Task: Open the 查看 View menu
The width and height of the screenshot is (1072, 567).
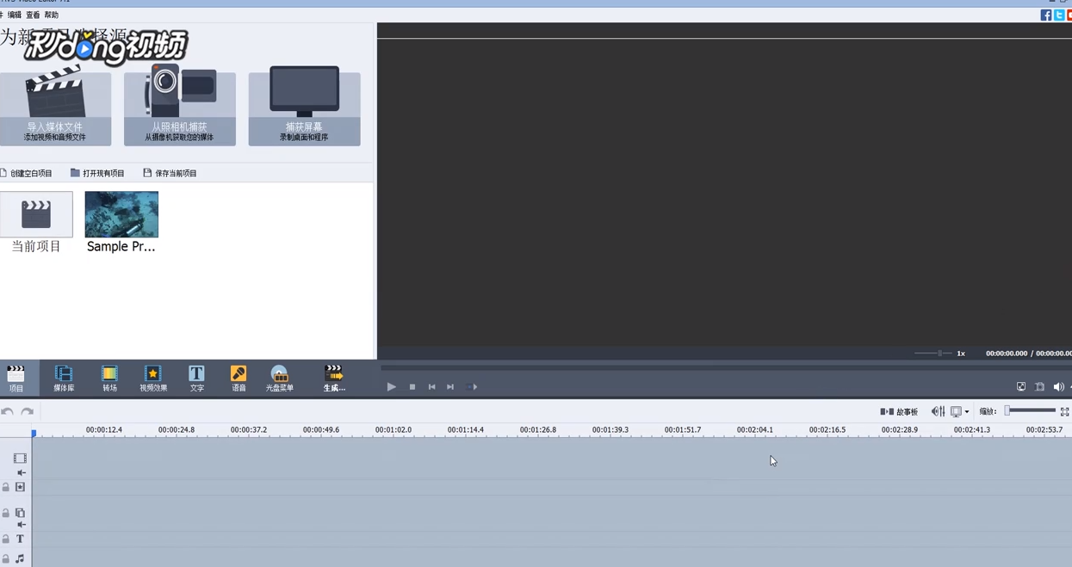Action: [x=33, y=15]
